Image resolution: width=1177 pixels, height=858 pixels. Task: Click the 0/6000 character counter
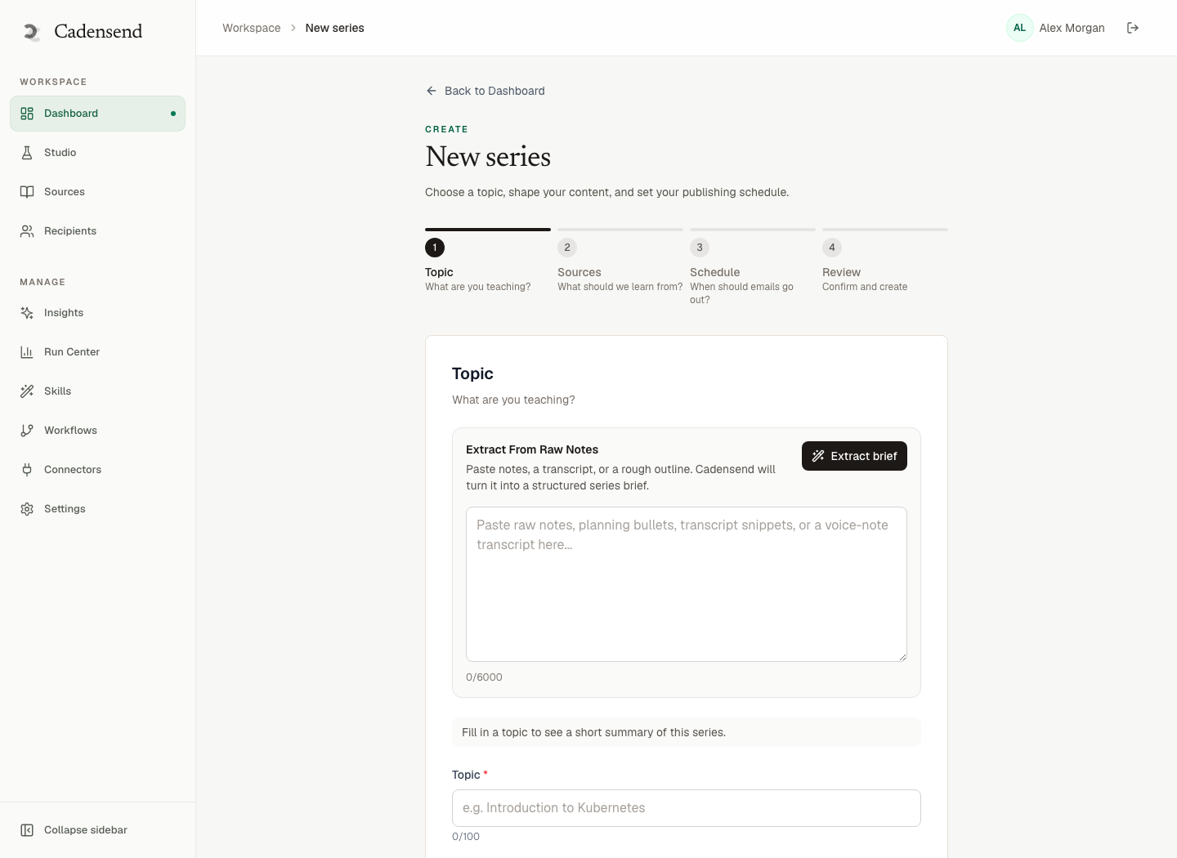484,677
